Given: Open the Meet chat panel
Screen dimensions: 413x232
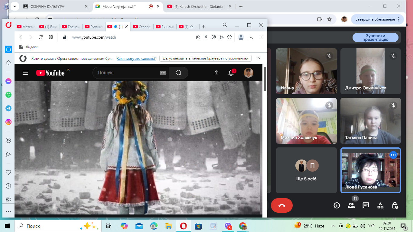Looking at the screenshot, I should tap(366, 205).
